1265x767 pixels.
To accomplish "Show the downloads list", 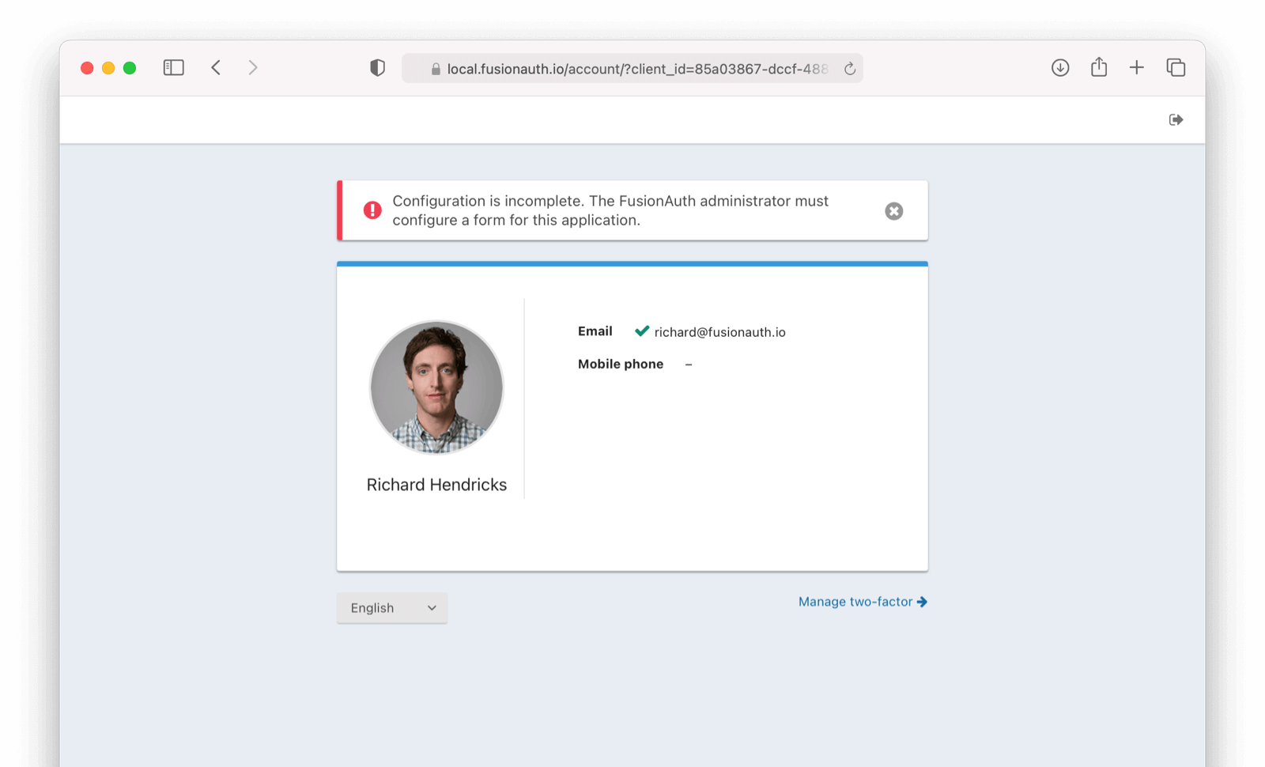I will (x=1060, y=68).
